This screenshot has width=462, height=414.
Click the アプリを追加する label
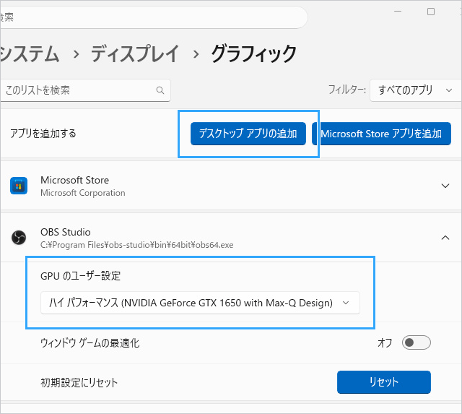43,134
